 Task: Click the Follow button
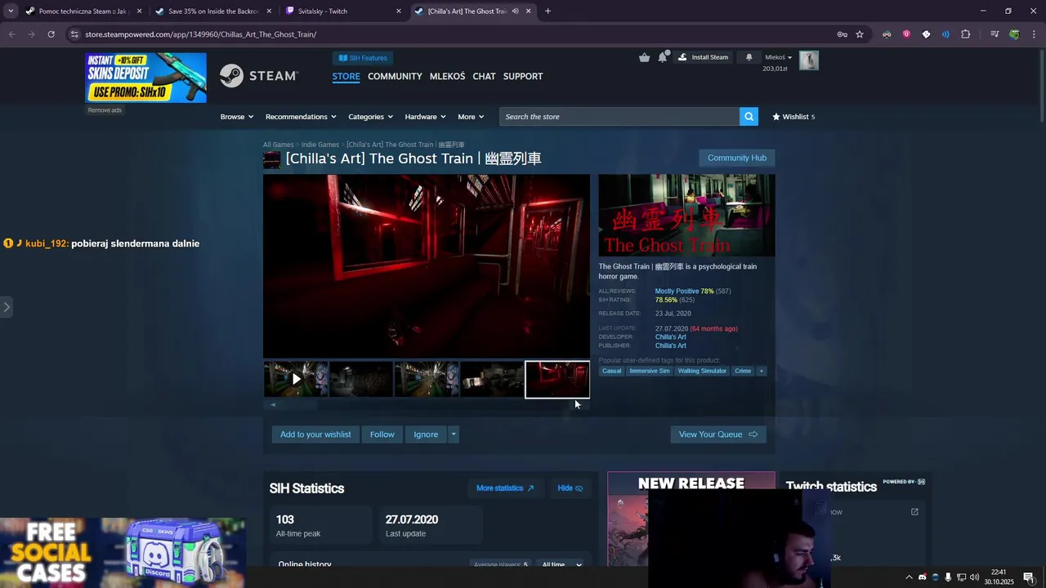click(382, 434)
